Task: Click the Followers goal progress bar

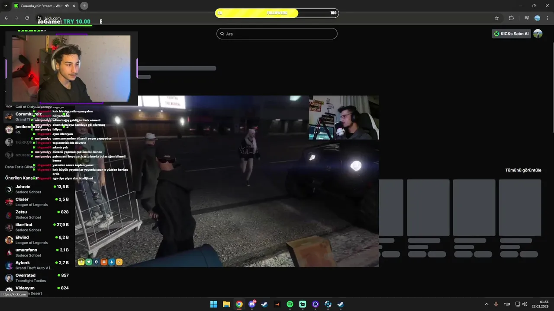Action: tap(277, 13)
